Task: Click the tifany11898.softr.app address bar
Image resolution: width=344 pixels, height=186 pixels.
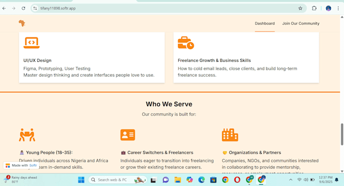Action: pyautogui.click(x=168, y=8)
